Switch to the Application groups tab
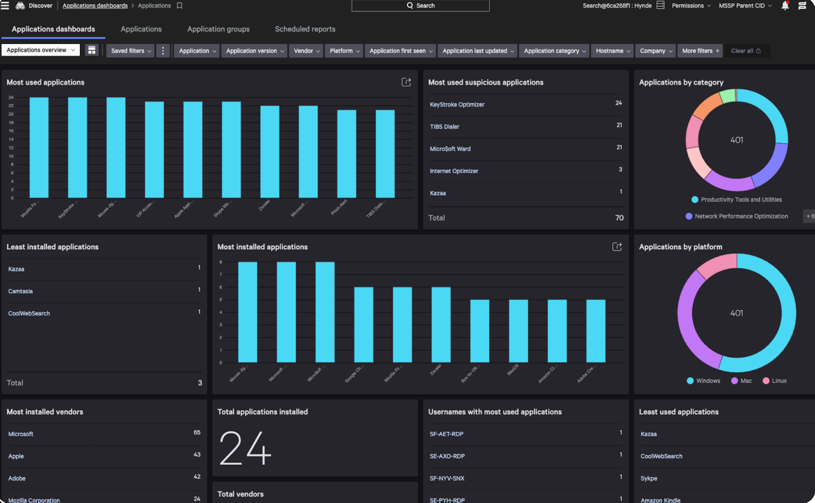The height and width of the screenshot is (503, 815). 218,29
